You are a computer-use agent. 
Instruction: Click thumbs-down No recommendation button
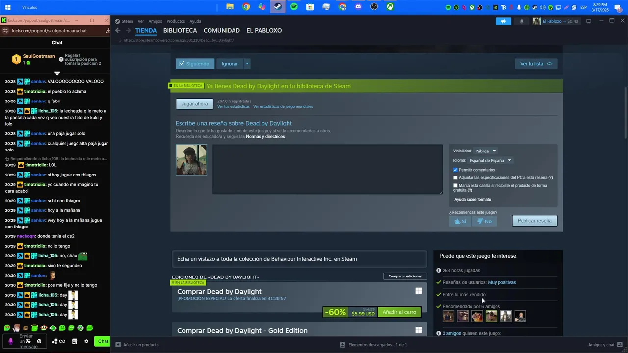point(484,221)
